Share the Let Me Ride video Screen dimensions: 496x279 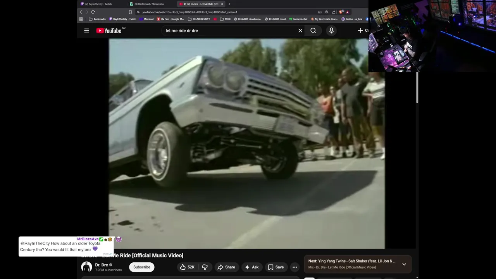pyautogui.click(x=226, y=267)
